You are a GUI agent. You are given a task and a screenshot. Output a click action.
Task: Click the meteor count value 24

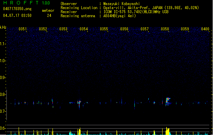[x=49, y=16]
